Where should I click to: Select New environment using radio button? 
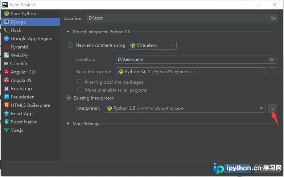[70, 45]
